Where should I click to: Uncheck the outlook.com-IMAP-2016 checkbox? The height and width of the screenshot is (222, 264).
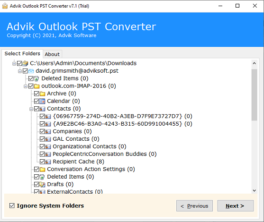pos(31,86)
